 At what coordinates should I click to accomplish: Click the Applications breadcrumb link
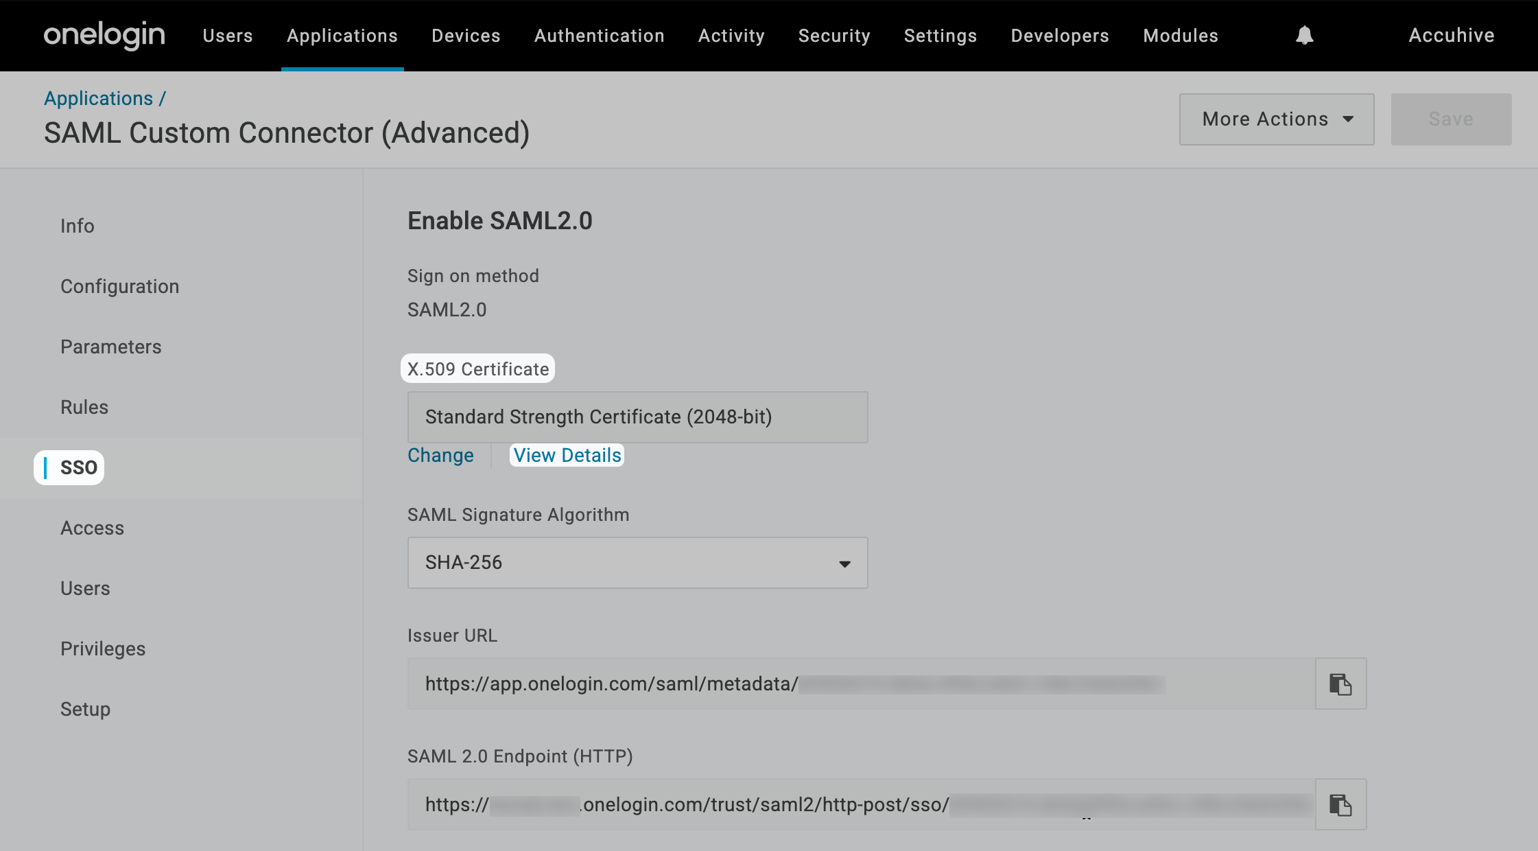click(98, 98)
